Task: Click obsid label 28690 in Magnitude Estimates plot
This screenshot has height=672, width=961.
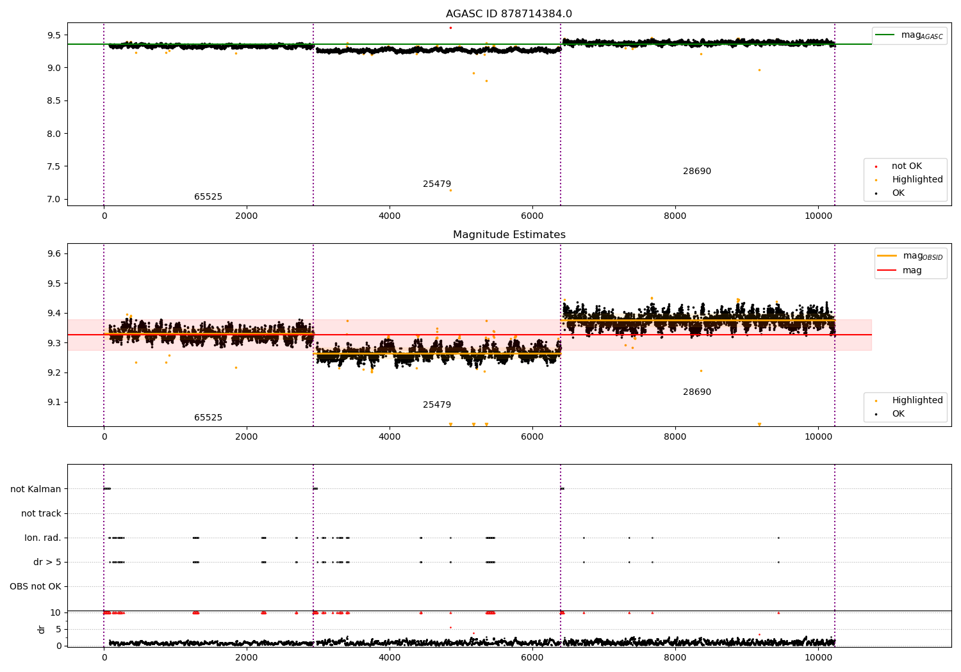Action: coord(697,392)
